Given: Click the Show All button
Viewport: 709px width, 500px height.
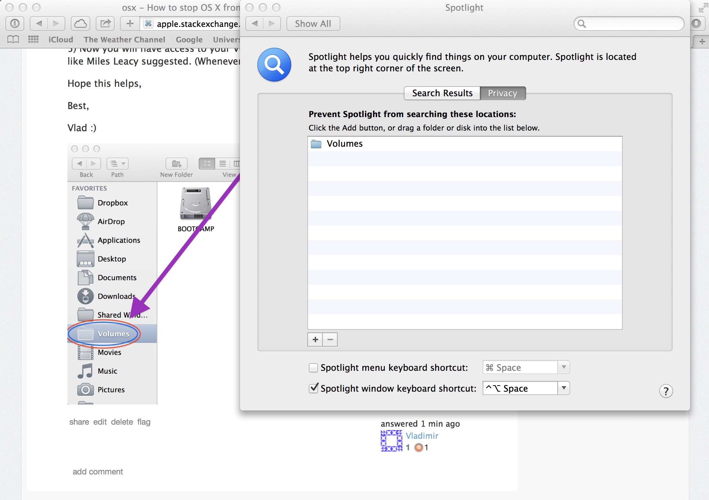Looking at the screenshot, I should pyautogui.click(x=313, y=24).
